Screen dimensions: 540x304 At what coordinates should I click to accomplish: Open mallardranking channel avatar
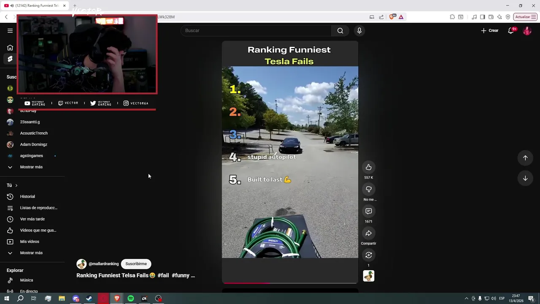(81, 264)
